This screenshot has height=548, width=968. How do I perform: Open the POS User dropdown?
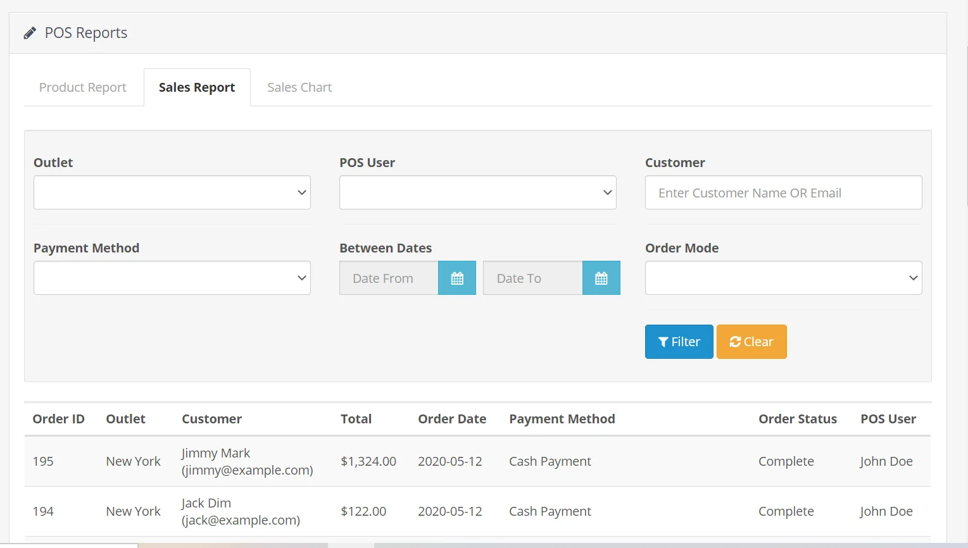click(478, 192)
